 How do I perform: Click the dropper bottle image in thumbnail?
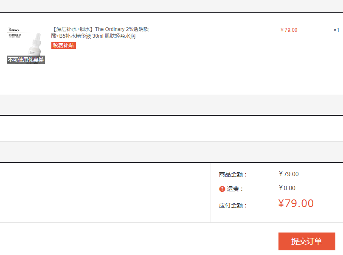(35, 45)
